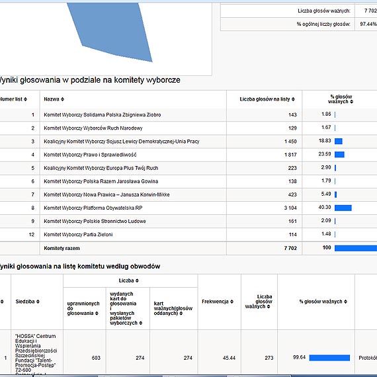377x377 pixels.
Task: Click valid votes value 273
Action: click(x=269, y=358)
